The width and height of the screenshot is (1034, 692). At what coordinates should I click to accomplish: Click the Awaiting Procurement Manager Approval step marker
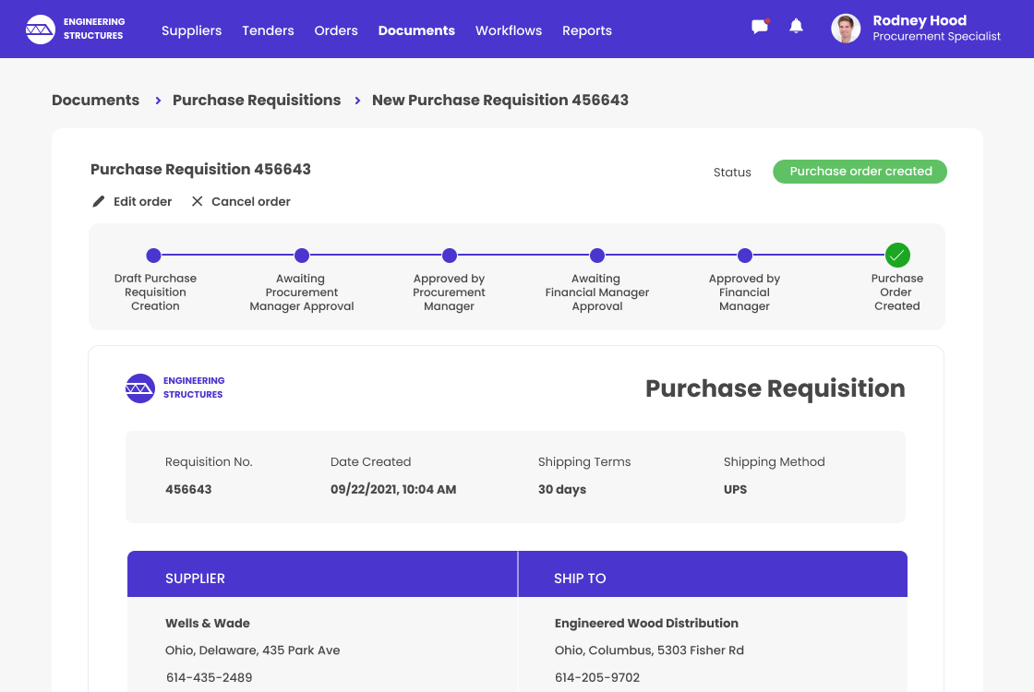point(302,256)
